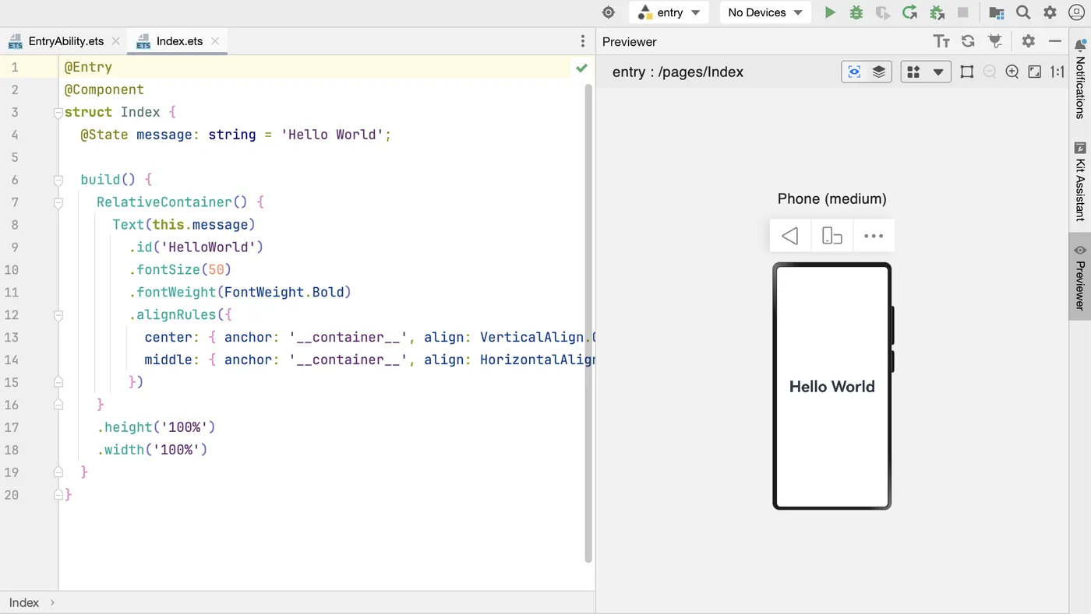Click line number 5 in the gutter
Image resolution: width=1091 pixels, height=614 pixels.
pyautogui.click(x=14, y=157)
